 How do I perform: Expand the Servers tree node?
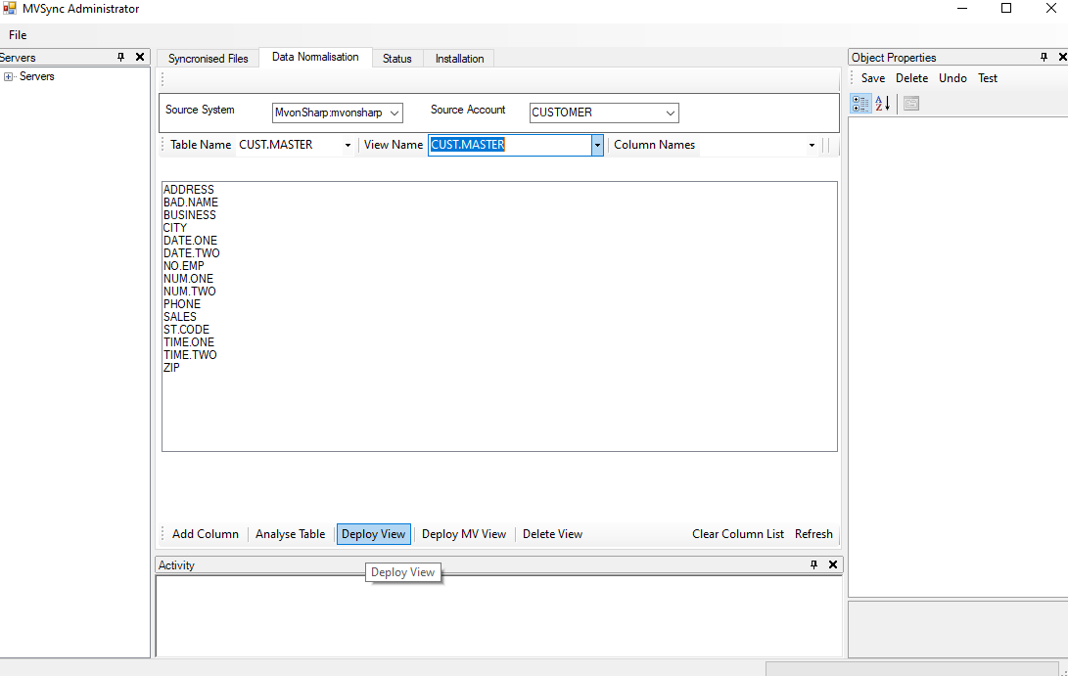8,77
